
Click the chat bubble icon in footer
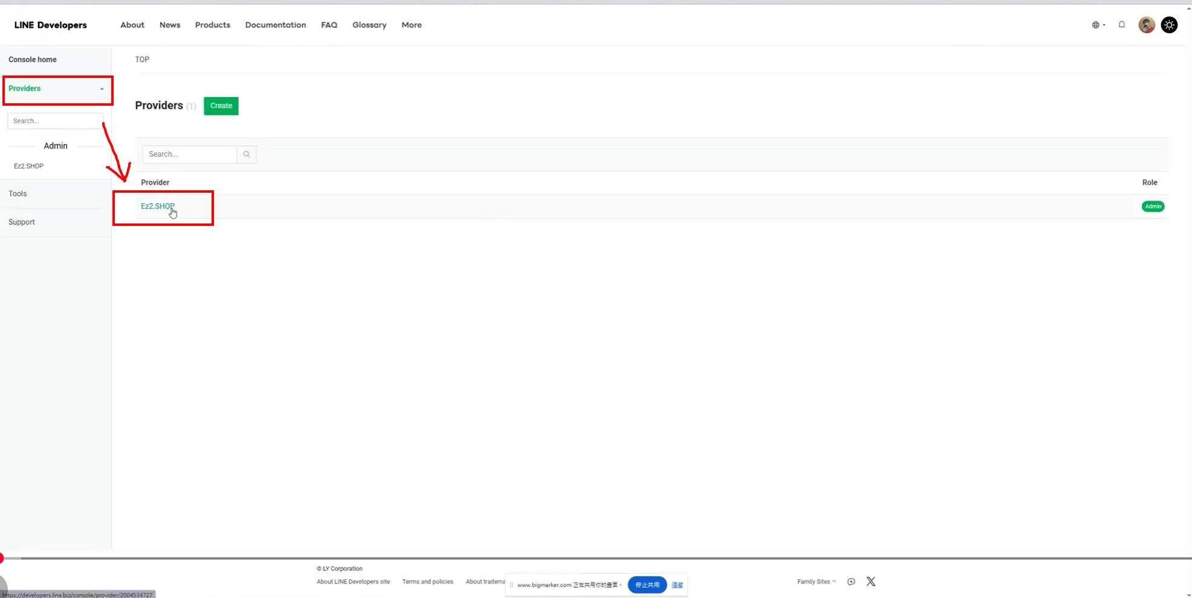coord(851,582)
